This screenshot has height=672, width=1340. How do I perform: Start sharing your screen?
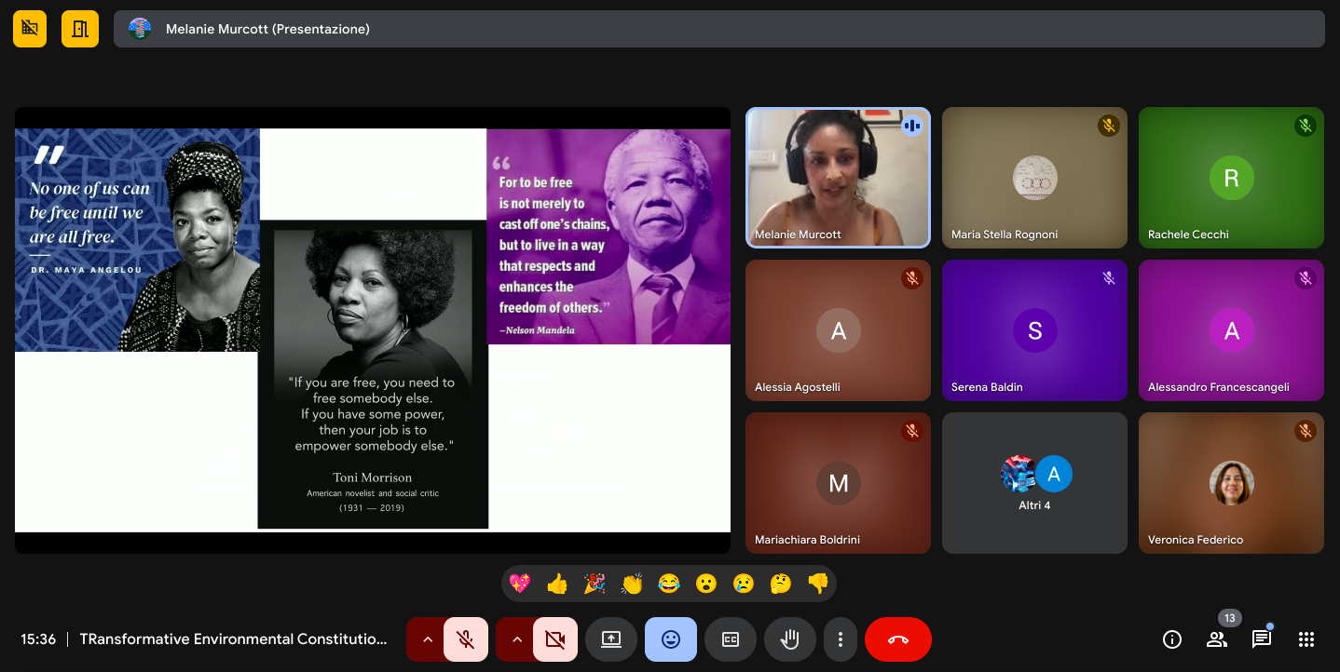coord(611,639)
